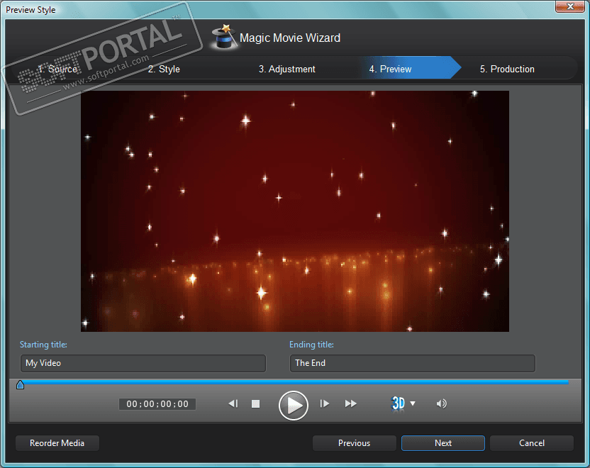This screenshot has width=590, height=468.
Task: Proceed with the Next button
Action: point(443,443)
